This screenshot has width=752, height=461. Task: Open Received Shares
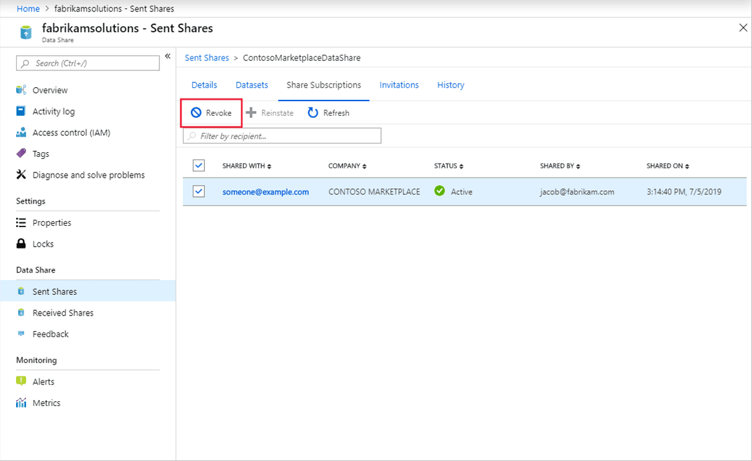point(64,312)
